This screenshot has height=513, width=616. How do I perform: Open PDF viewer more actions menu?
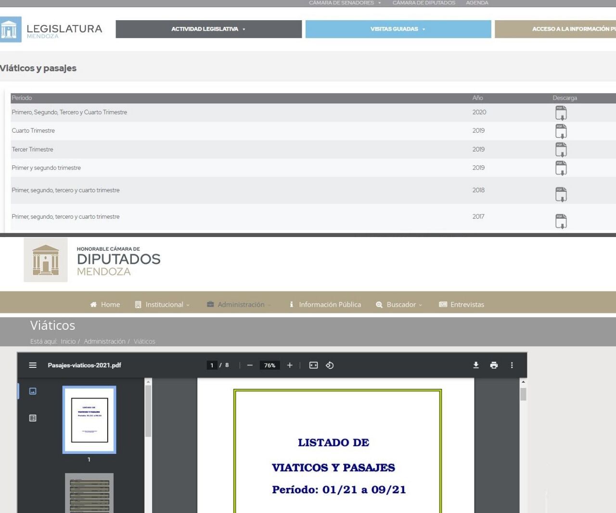click(512, 365)
